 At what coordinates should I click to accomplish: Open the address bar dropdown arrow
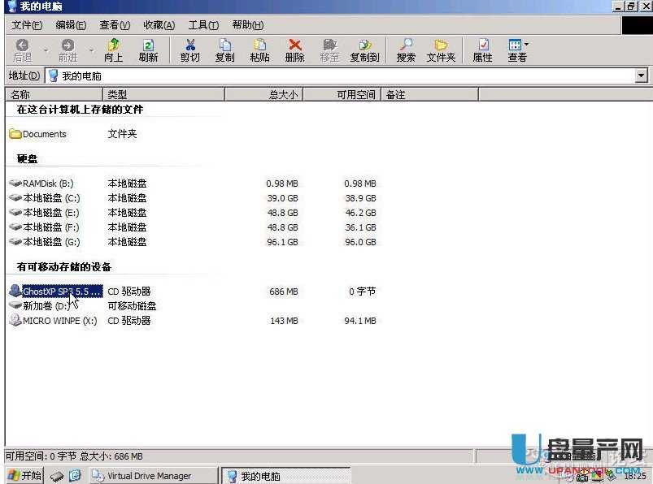641,76
